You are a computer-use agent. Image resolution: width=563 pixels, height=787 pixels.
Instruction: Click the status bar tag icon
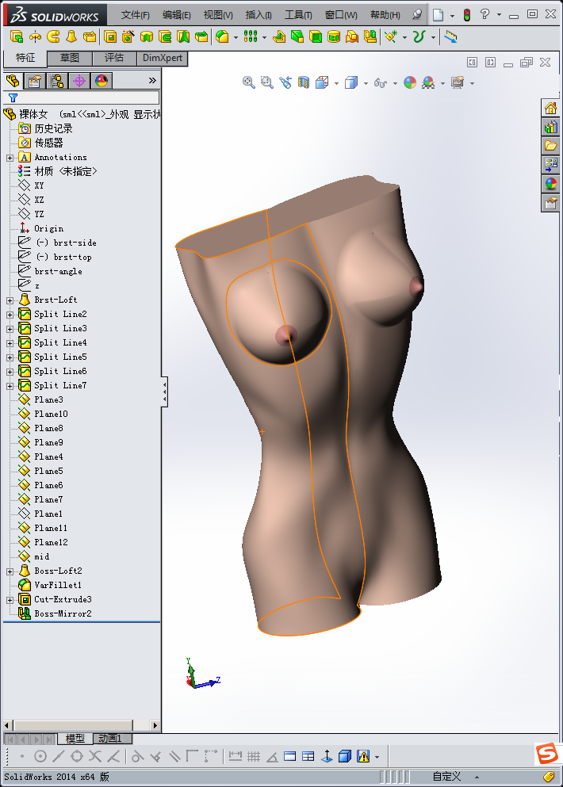pos(549,777)
